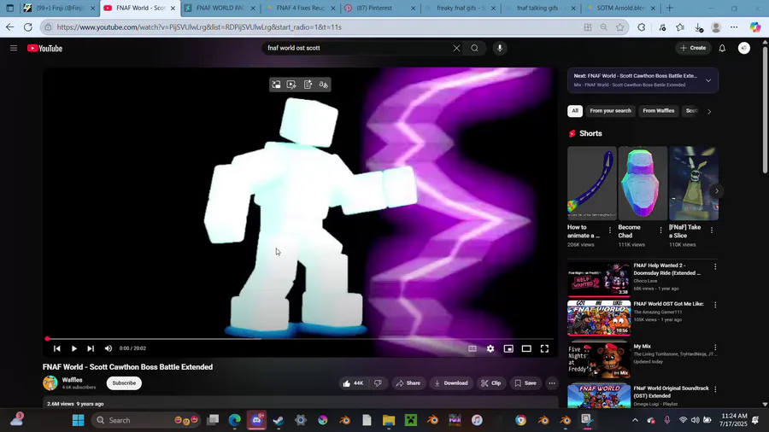The image size is (769, 432).
Task: Open the Create upload button
Action: 693,48
